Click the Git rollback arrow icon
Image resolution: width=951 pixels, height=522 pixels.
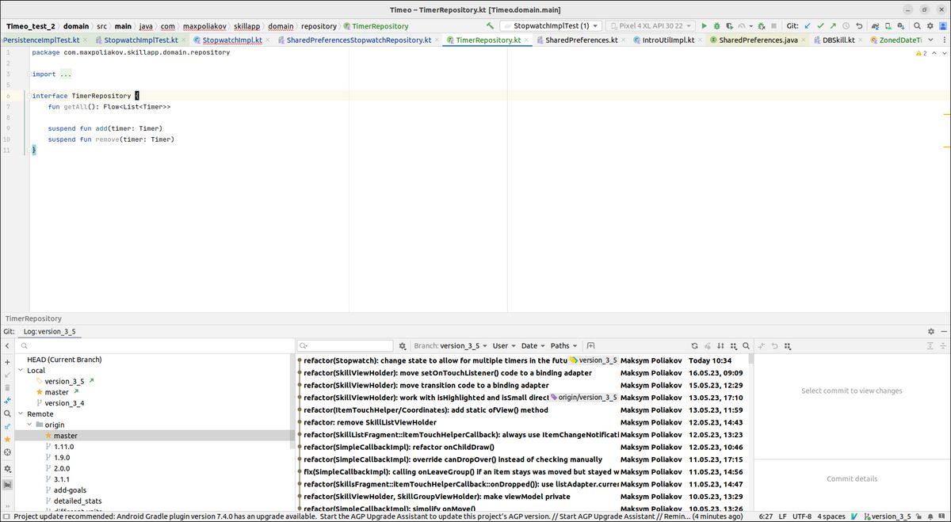click(859, 26)
